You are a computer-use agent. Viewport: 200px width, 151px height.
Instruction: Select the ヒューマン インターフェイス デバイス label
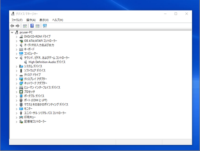click(x=42, y=87)
